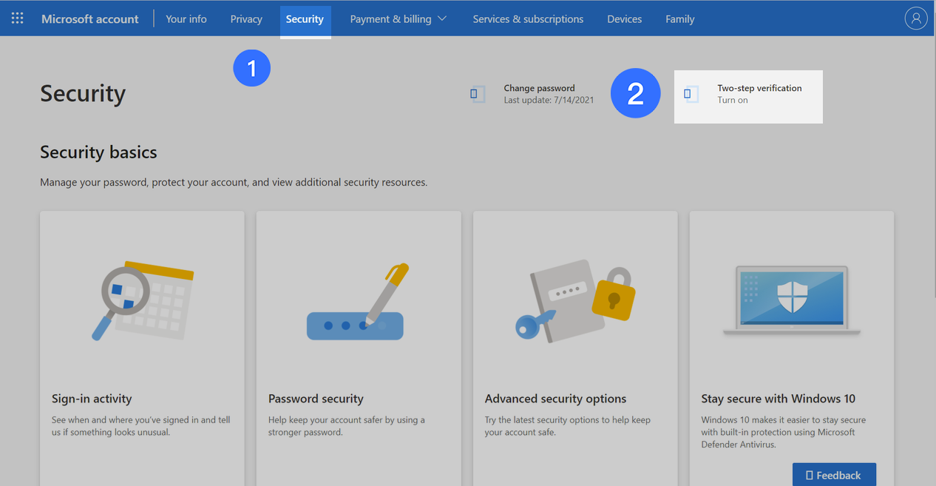Open the Family tab
The width and height of the screenshot is (936, 486).
pyautogui.click(x=679, y=18)
